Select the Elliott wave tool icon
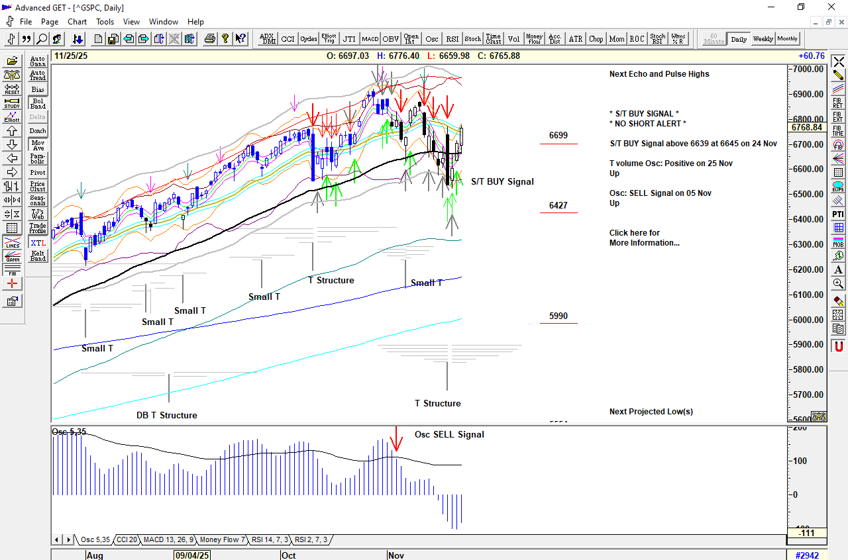The width and height of the screenshot is (848, 560). coord(12,117)
